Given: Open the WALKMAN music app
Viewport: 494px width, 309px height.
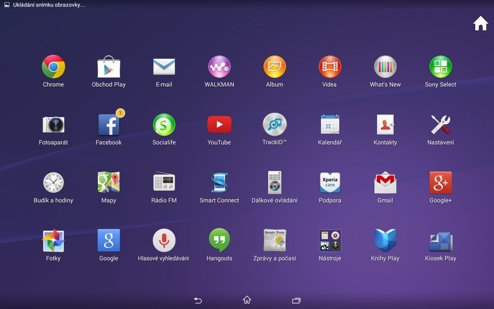Looking at the screenshot, I should 219,68.
